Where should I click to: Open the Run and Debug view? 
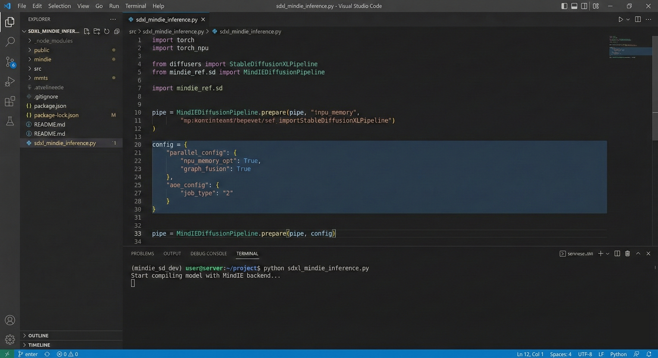click(x=10, y=81)
